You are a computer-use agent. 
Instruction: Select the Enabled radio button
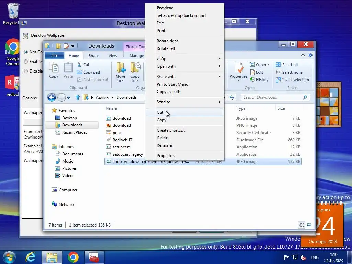[x=26, y=62]
